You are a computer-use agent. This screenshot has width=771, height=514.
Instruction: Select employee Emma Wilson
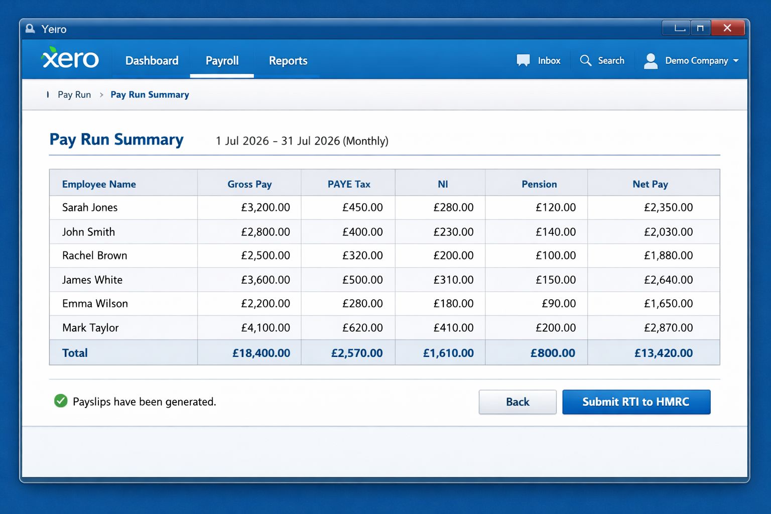(95, 304)
